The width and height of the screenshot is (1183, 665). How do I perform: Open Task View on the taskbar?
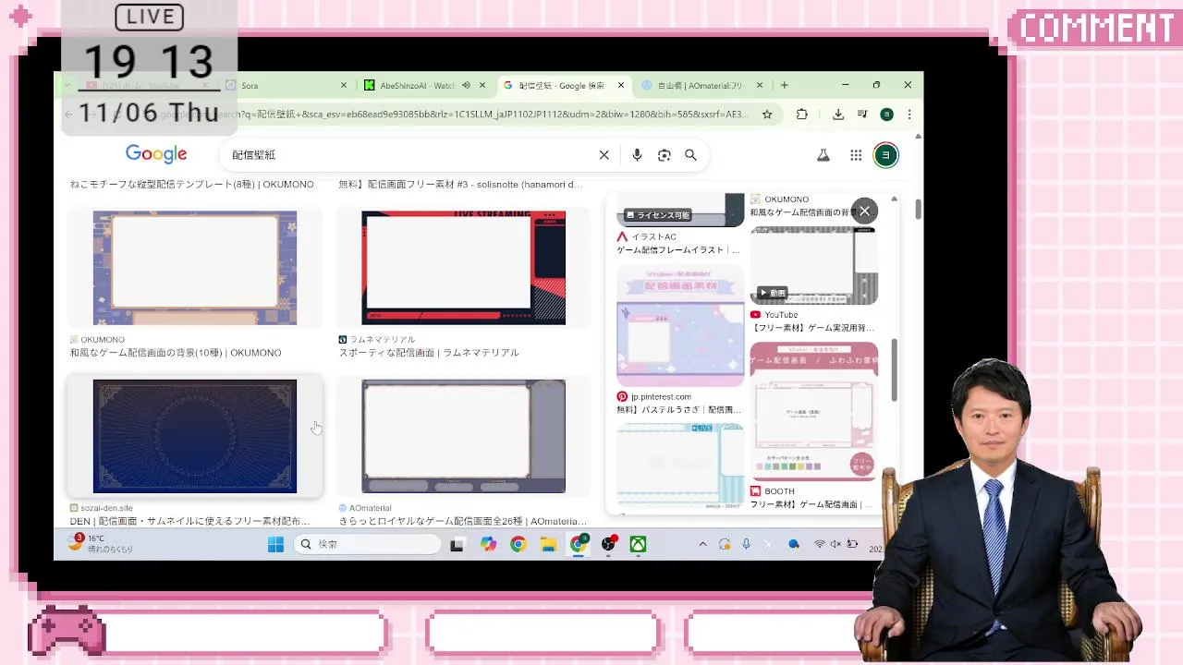457,545
